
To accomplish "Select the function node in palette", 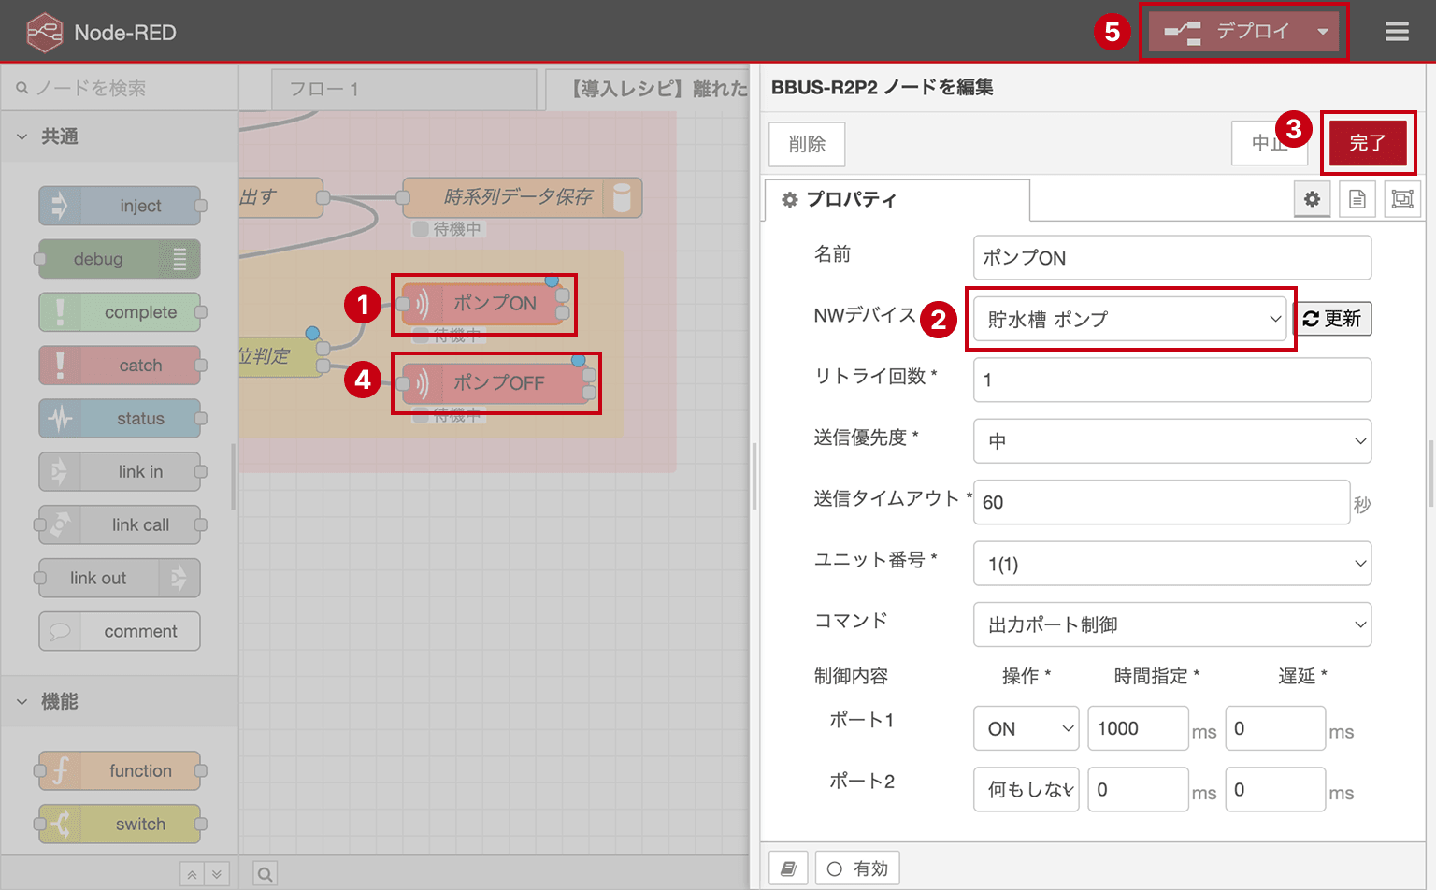I will click(x=120, y=771).
